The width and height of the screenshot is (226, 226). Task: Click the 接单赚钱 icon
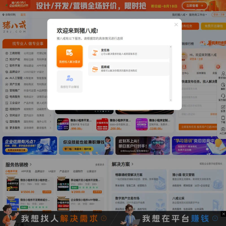coord(201,67)
